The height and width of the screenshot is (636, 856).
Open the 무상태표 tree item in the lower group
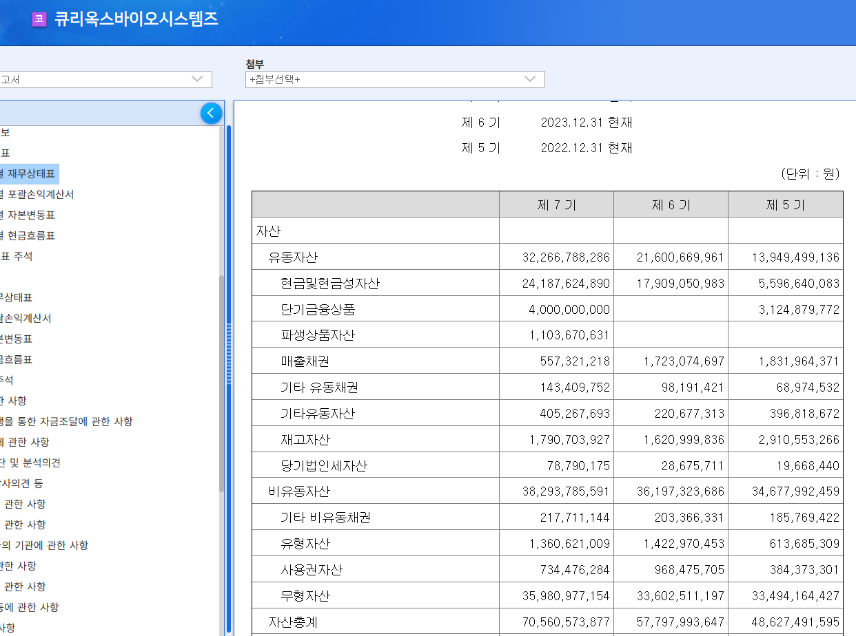pyautogui.click(x=16, y=297)
